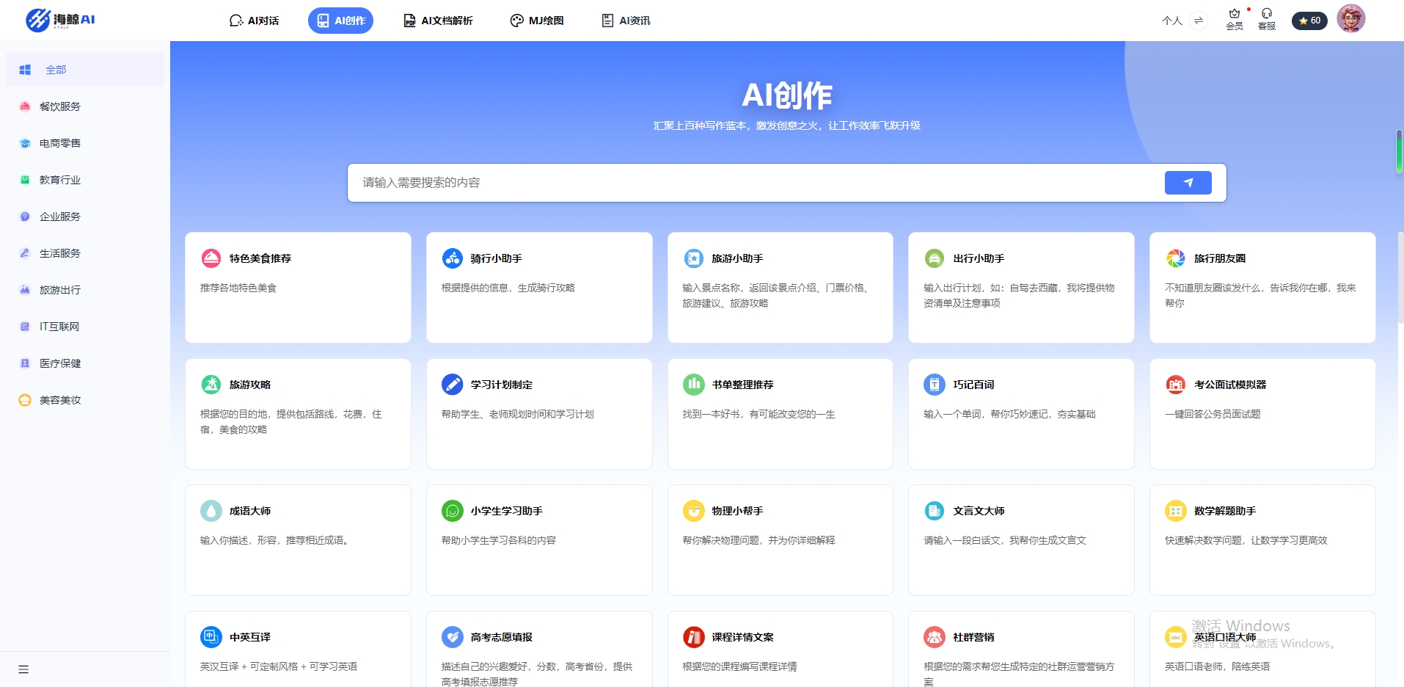Collapse the sidebar with the hamburger icon
The image size is (1404, 687).
tap(23, 669)
